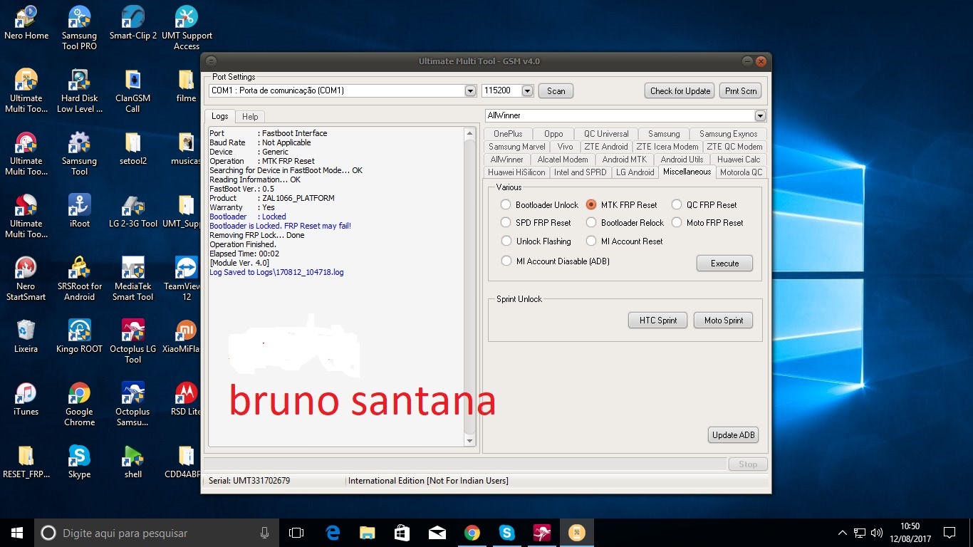Viewport: 973px width, 547px height.
Task: Click the Windows Start button
Action: pos(17,533)
